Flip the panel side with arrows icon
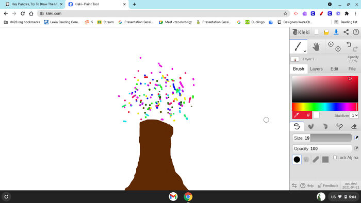 coord(294,185)
